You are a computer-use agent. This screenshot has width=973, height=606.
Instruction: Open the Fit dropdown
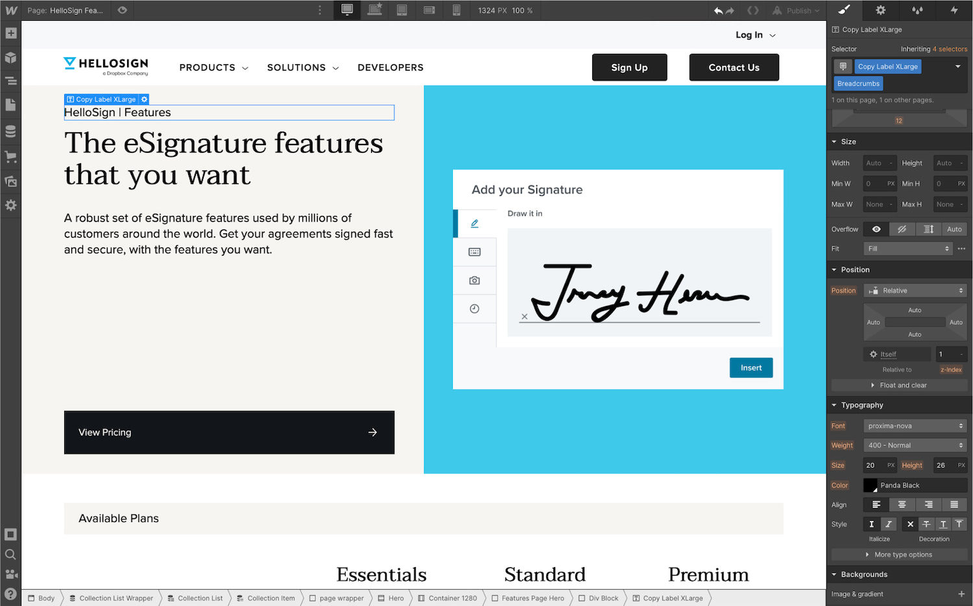click(908, 248)
